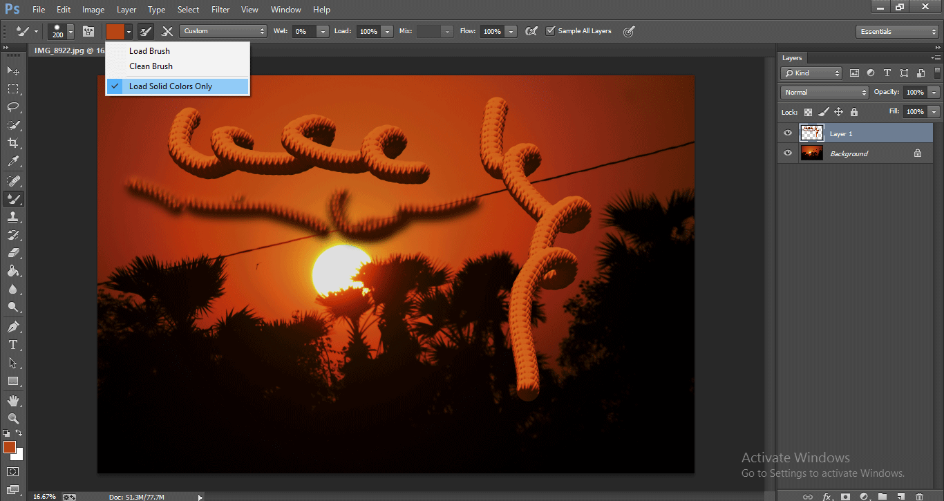944x501 pixels.
Task: Choose Load Brush from the popup menu
Action: pyautogui.click(x=149, y=51)
